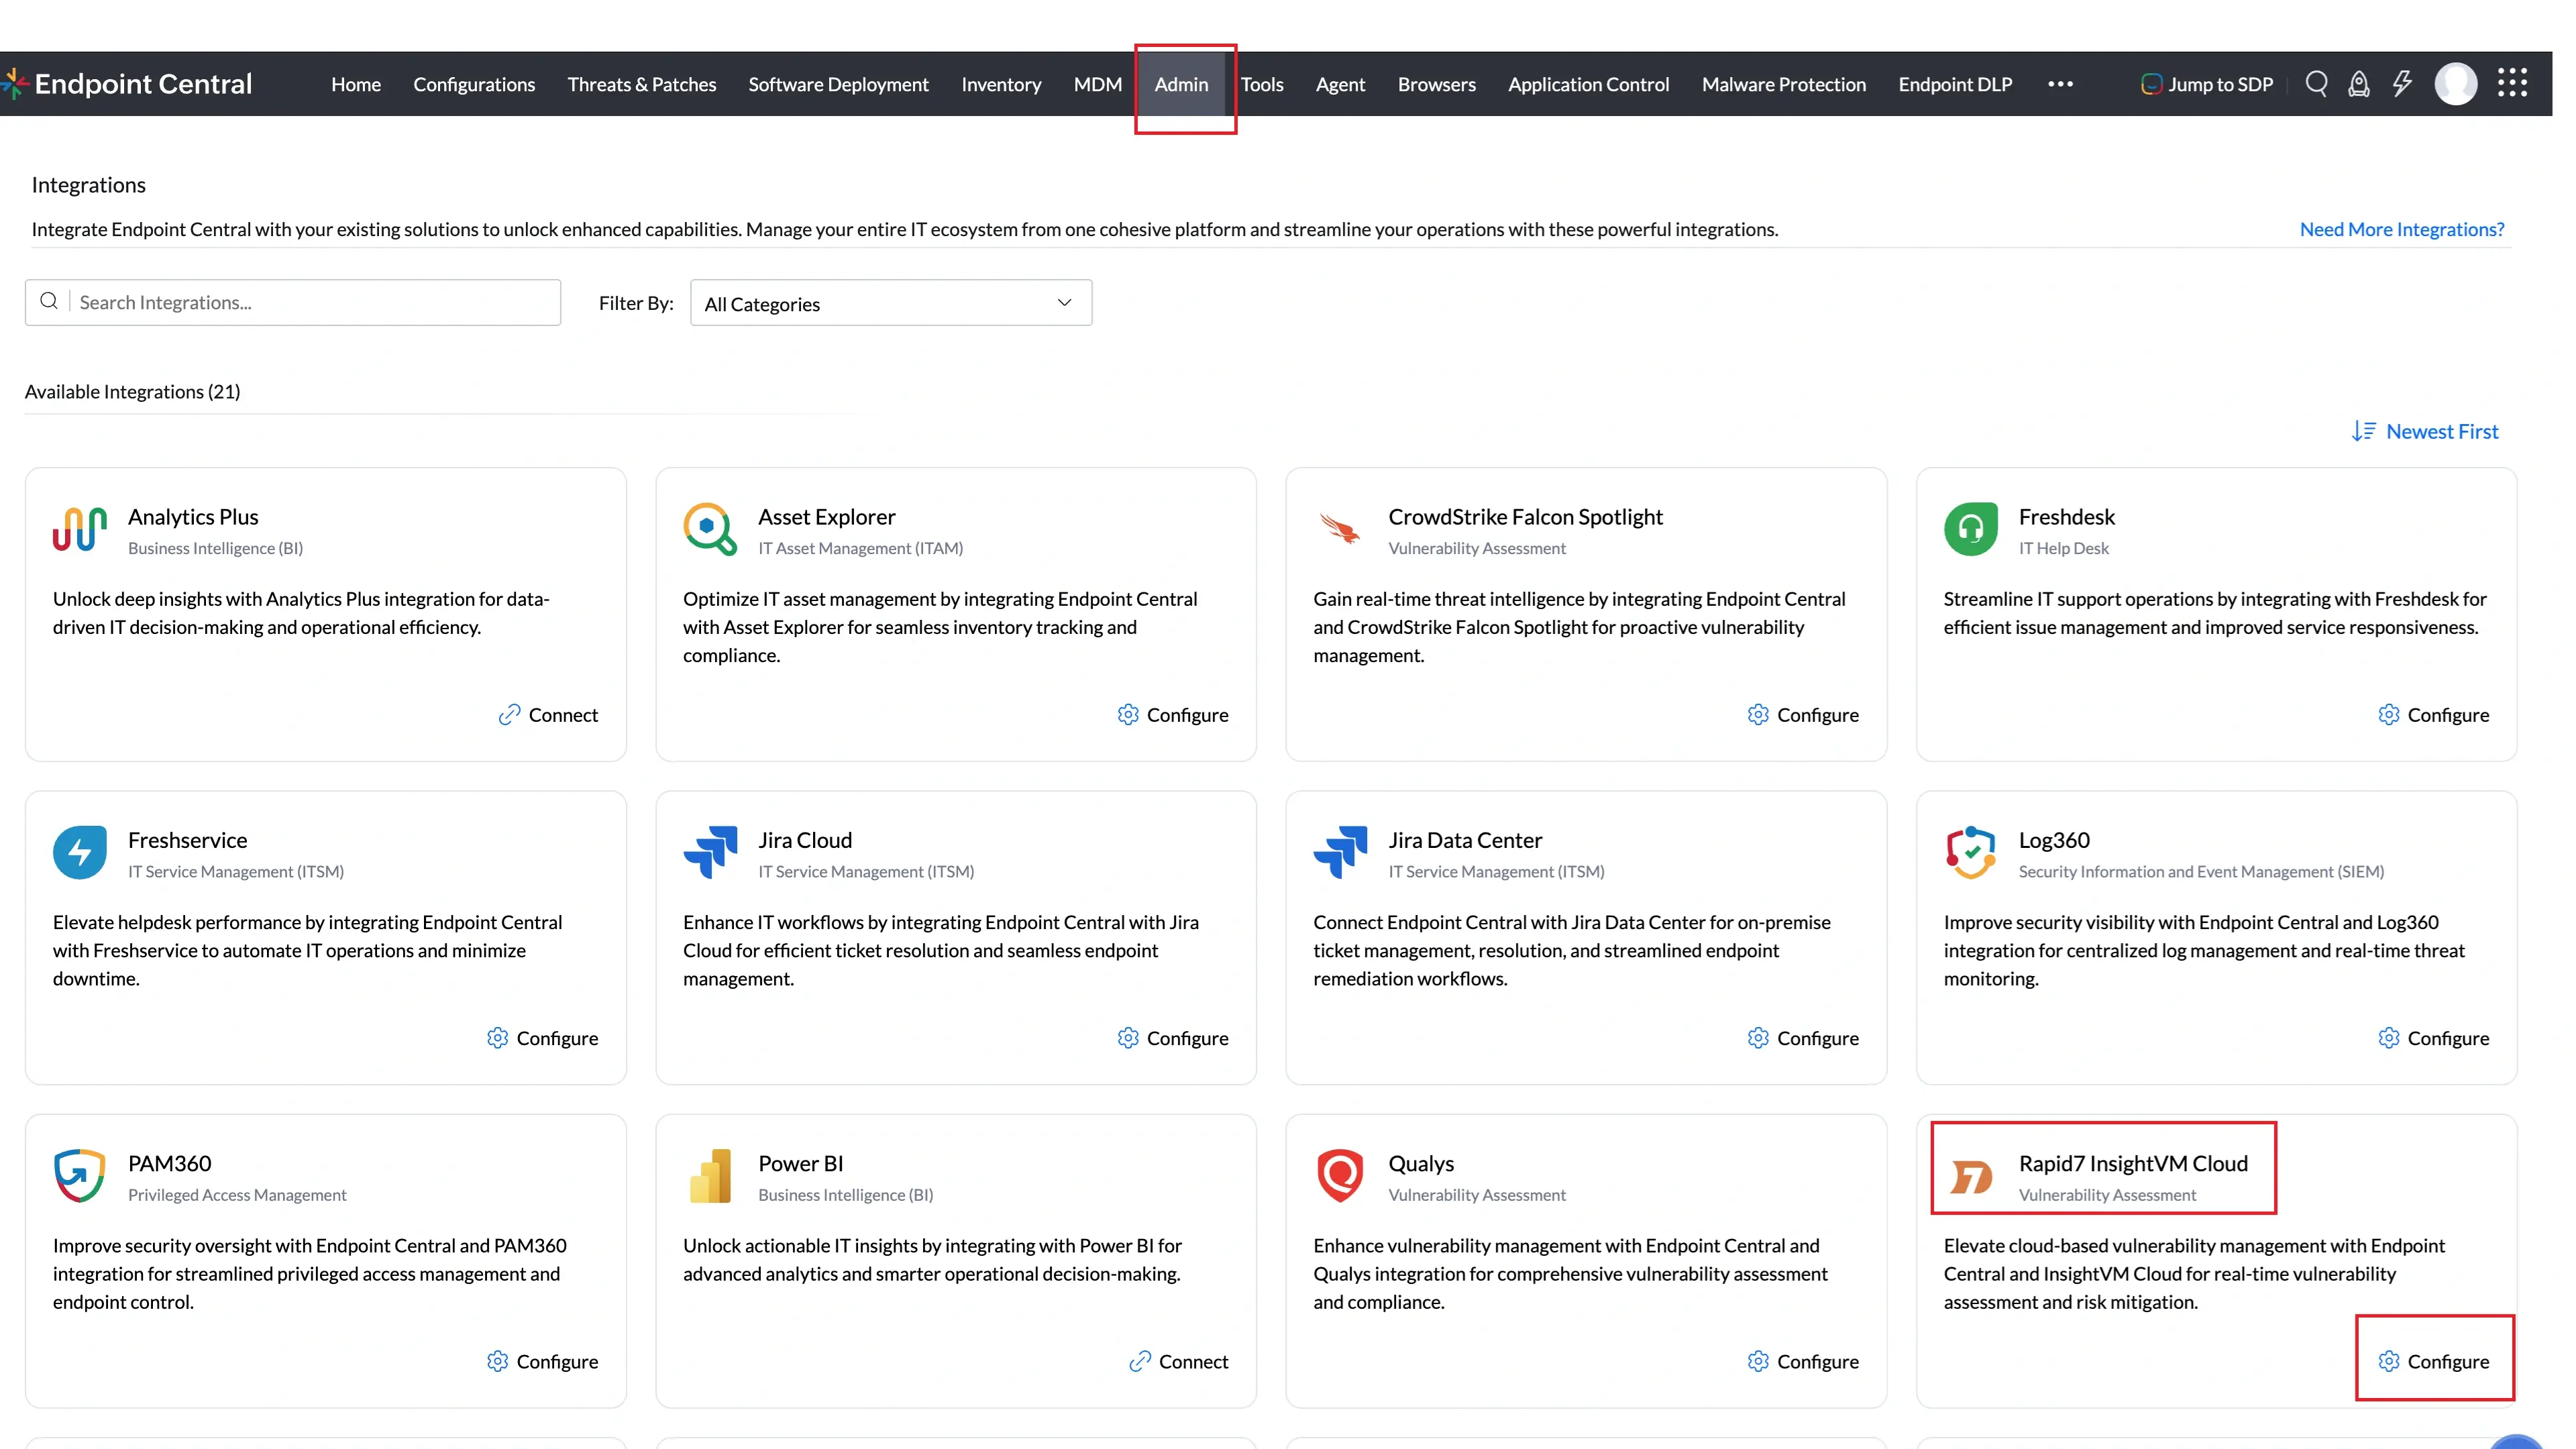Click the Power BI bar logo
This screenshot has height=1449, width=2576.
click(x=710, y=1175)
